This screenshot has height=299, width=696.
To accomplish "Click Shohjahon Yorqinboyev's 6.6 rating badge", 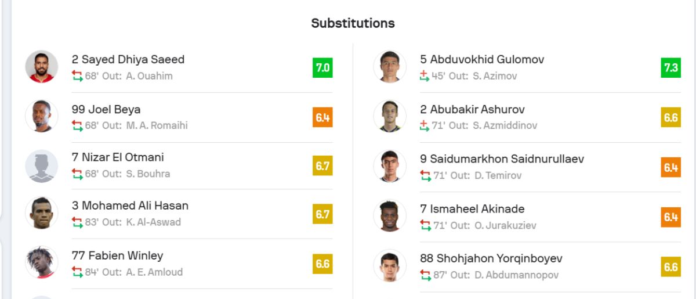I will [x=670, y=266].
